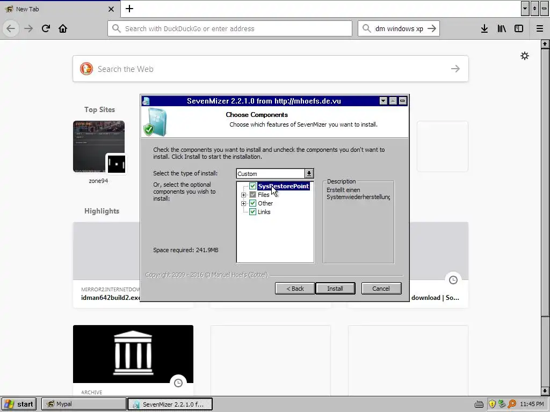Expand the Files tree node

(243, 195)
